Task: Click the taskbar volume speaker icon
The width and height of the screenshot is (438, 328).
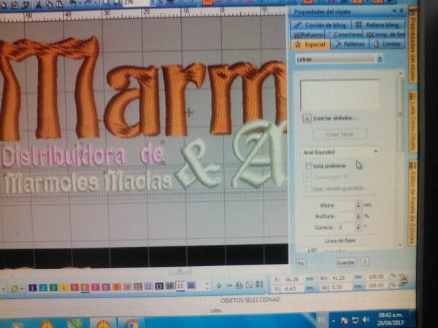Action: 366,320
